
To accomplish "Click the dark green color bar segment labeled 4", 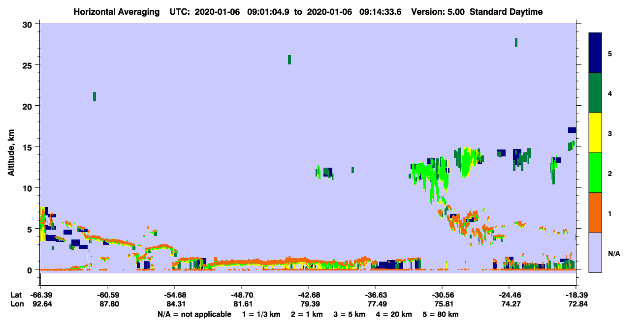I will pos(595,93).
